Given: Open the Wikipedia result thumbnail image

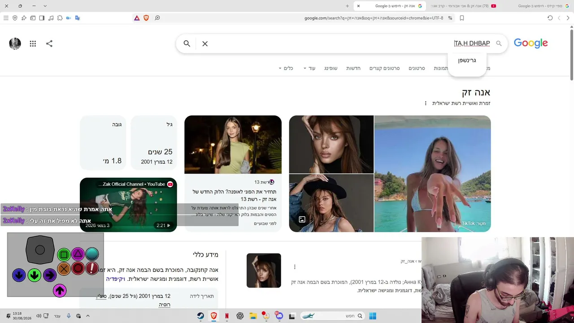Looking at the screenshot, I should 264,271.
